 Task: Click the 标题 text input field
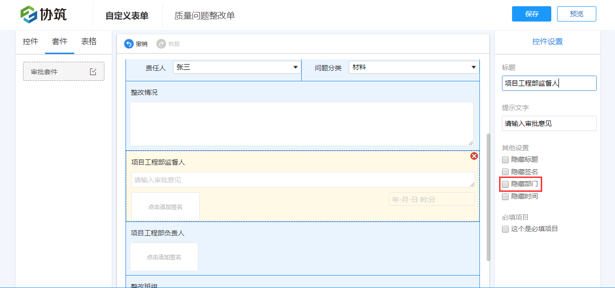click(549, 83)
